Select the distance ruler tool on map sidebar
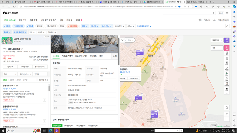 point(227,68)
